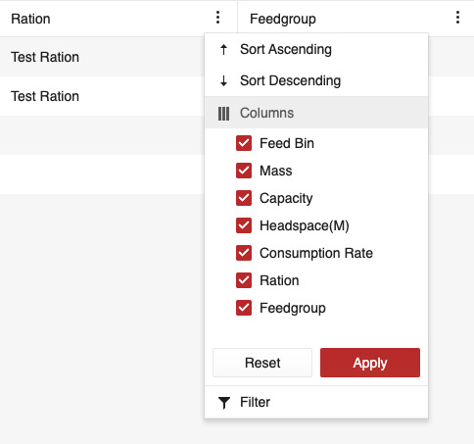Image resolution: width=474 pixels, height=444 pixels.
Task: Click the down arrow sort icon
Action: [x=223, y=80]
